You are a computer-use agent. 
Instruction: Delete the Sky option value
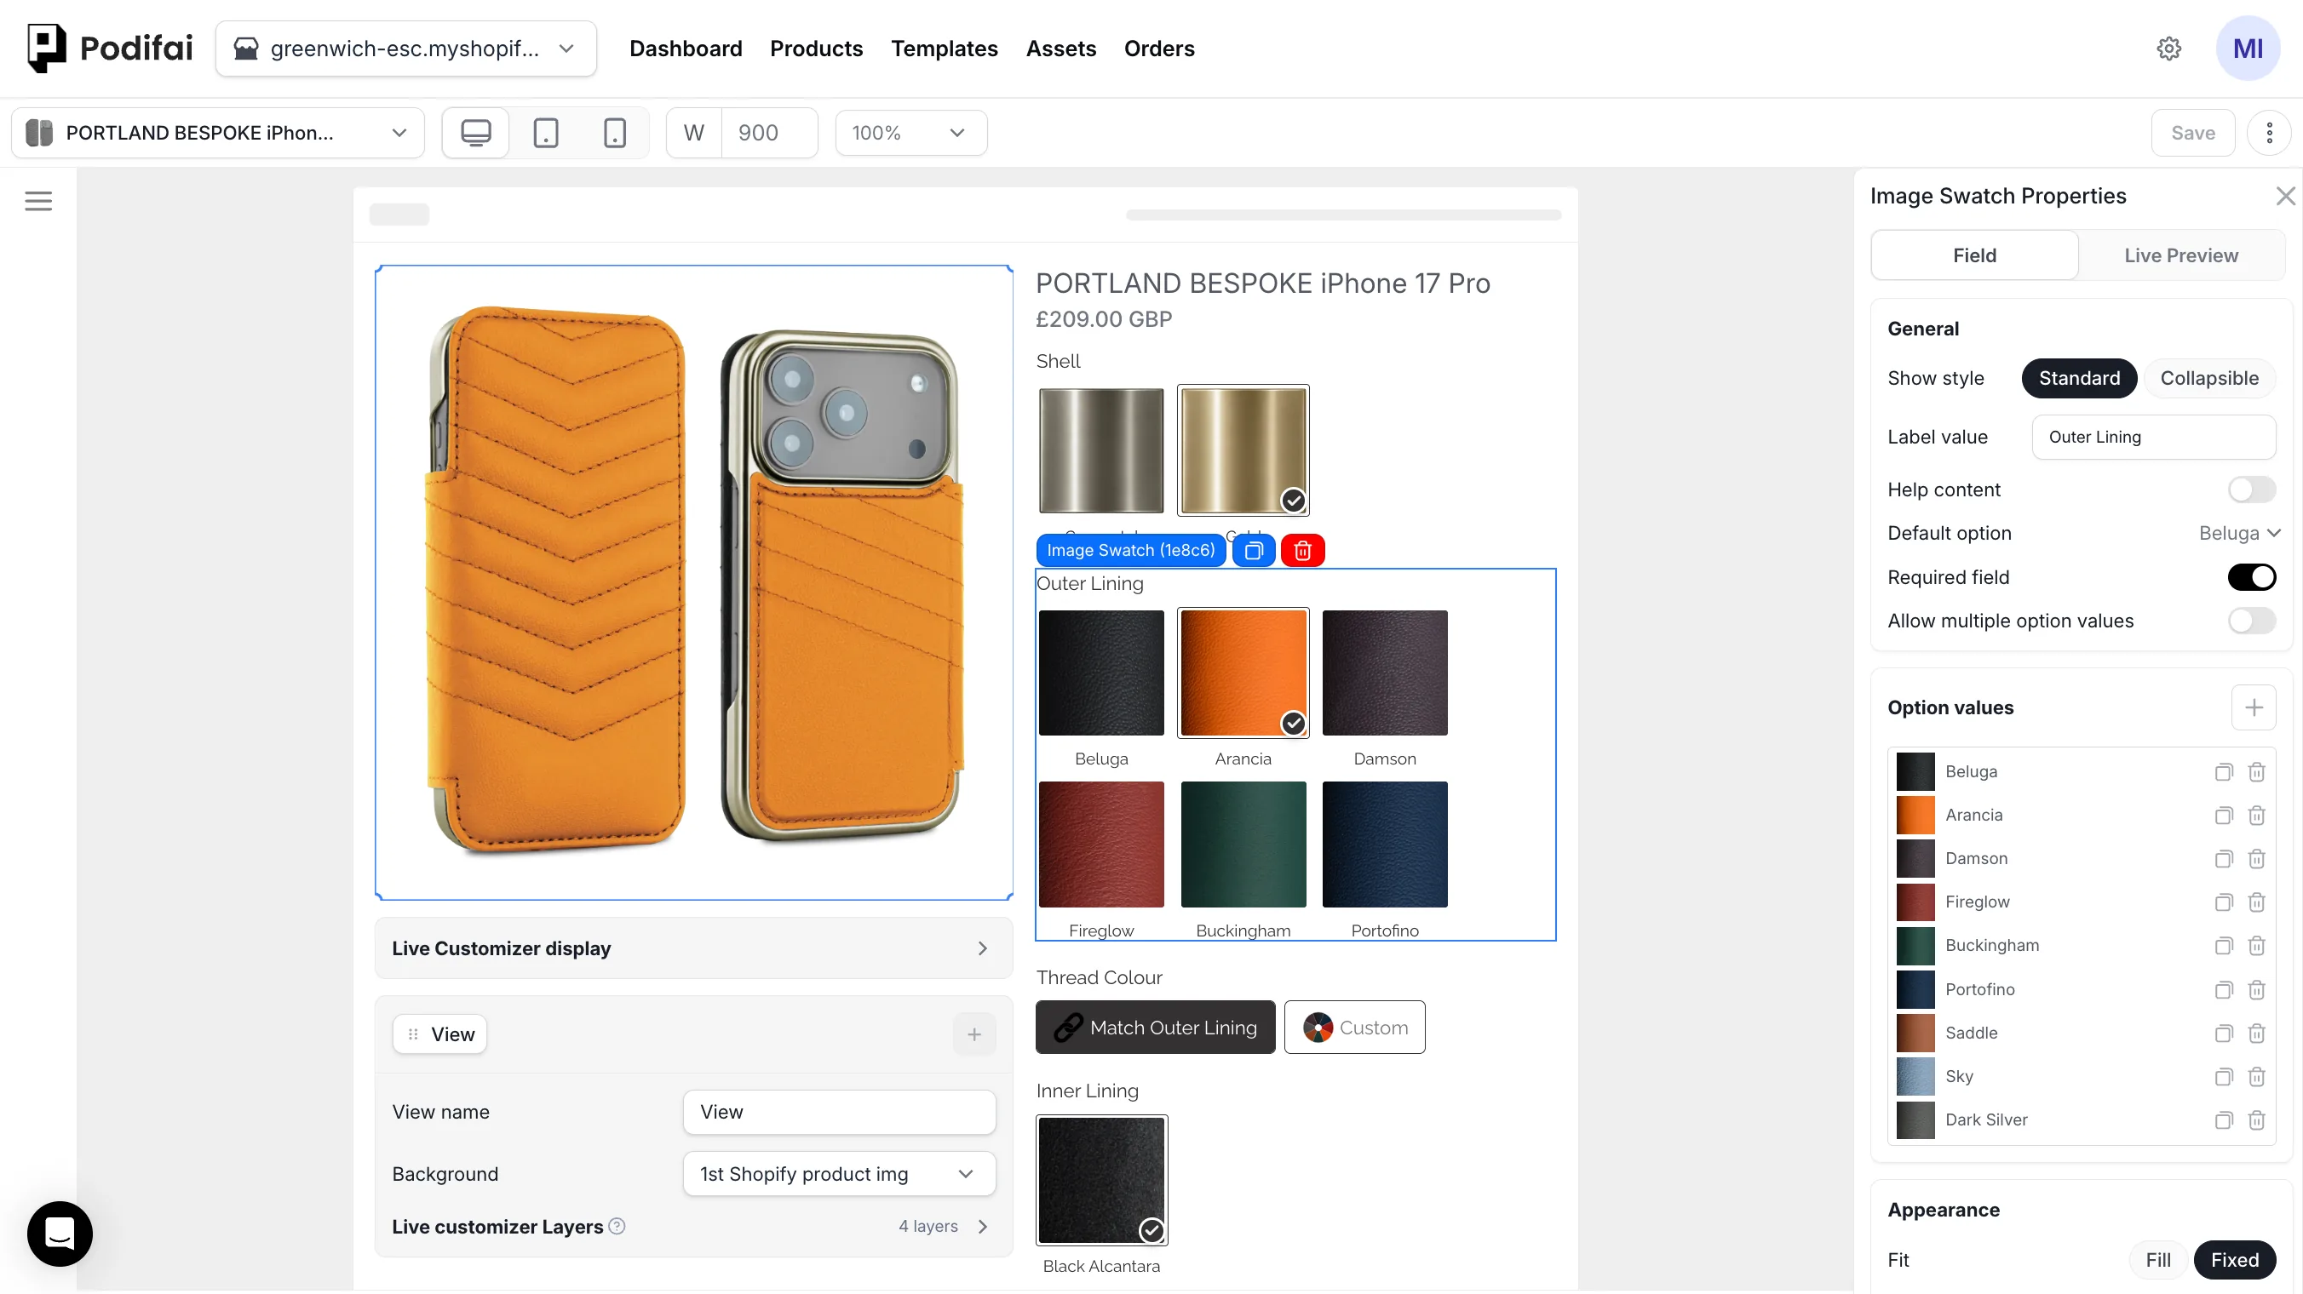click(2256, 1077)
